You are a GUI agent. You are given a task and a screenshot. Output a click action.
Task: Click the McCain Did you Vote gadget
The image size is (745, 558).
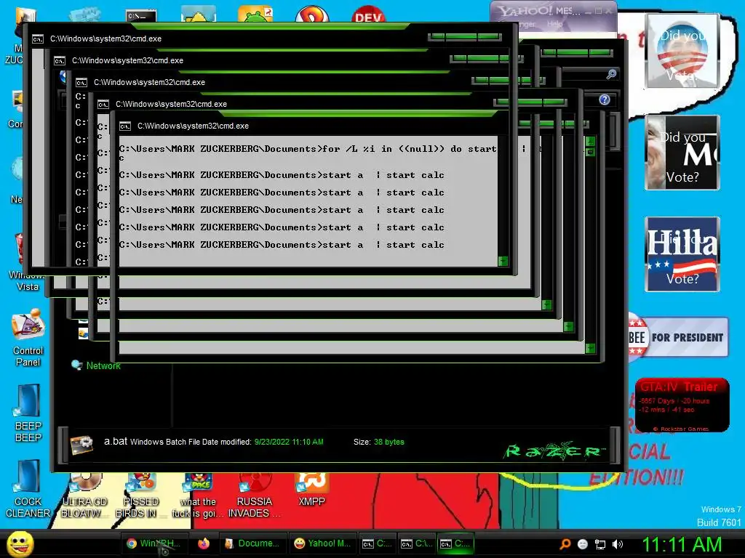coord(682,153)
